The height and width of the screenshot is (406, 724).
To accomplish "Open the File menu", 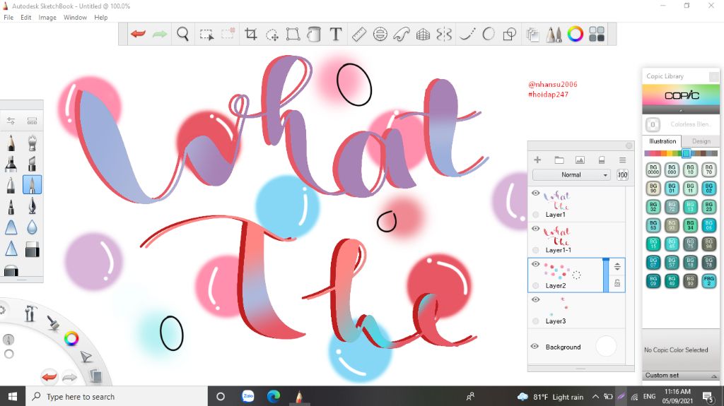I will (8, 17).
